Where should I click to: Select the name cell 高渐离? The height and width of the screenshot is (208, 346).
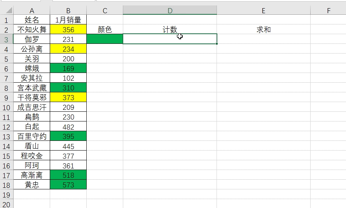coord(31,175)
